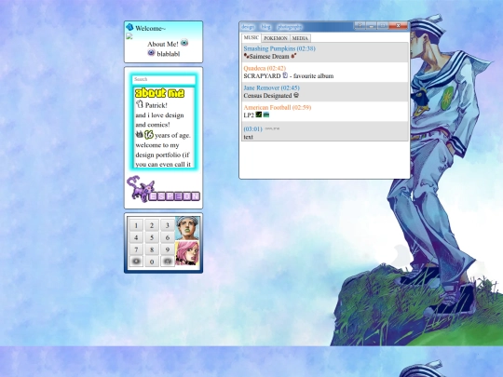Click the pink-haired character portrait thumbnail
Image resolution: width=503 pixels, height=377 pixels.
(187, 253)
